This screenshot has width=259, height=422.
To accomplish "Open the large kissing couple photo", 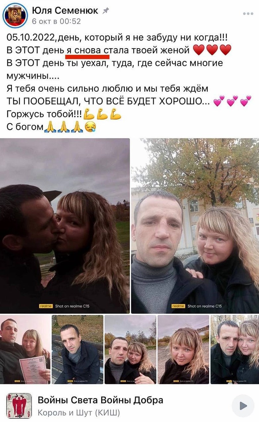I will (x=65, y=226).
